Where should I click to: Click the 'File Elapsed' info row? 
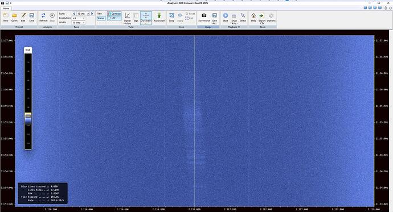40,197
